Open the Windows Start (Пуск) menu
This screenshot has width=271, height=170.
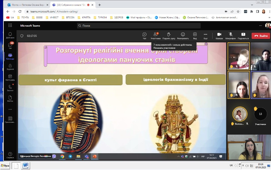tap(5, 165)
